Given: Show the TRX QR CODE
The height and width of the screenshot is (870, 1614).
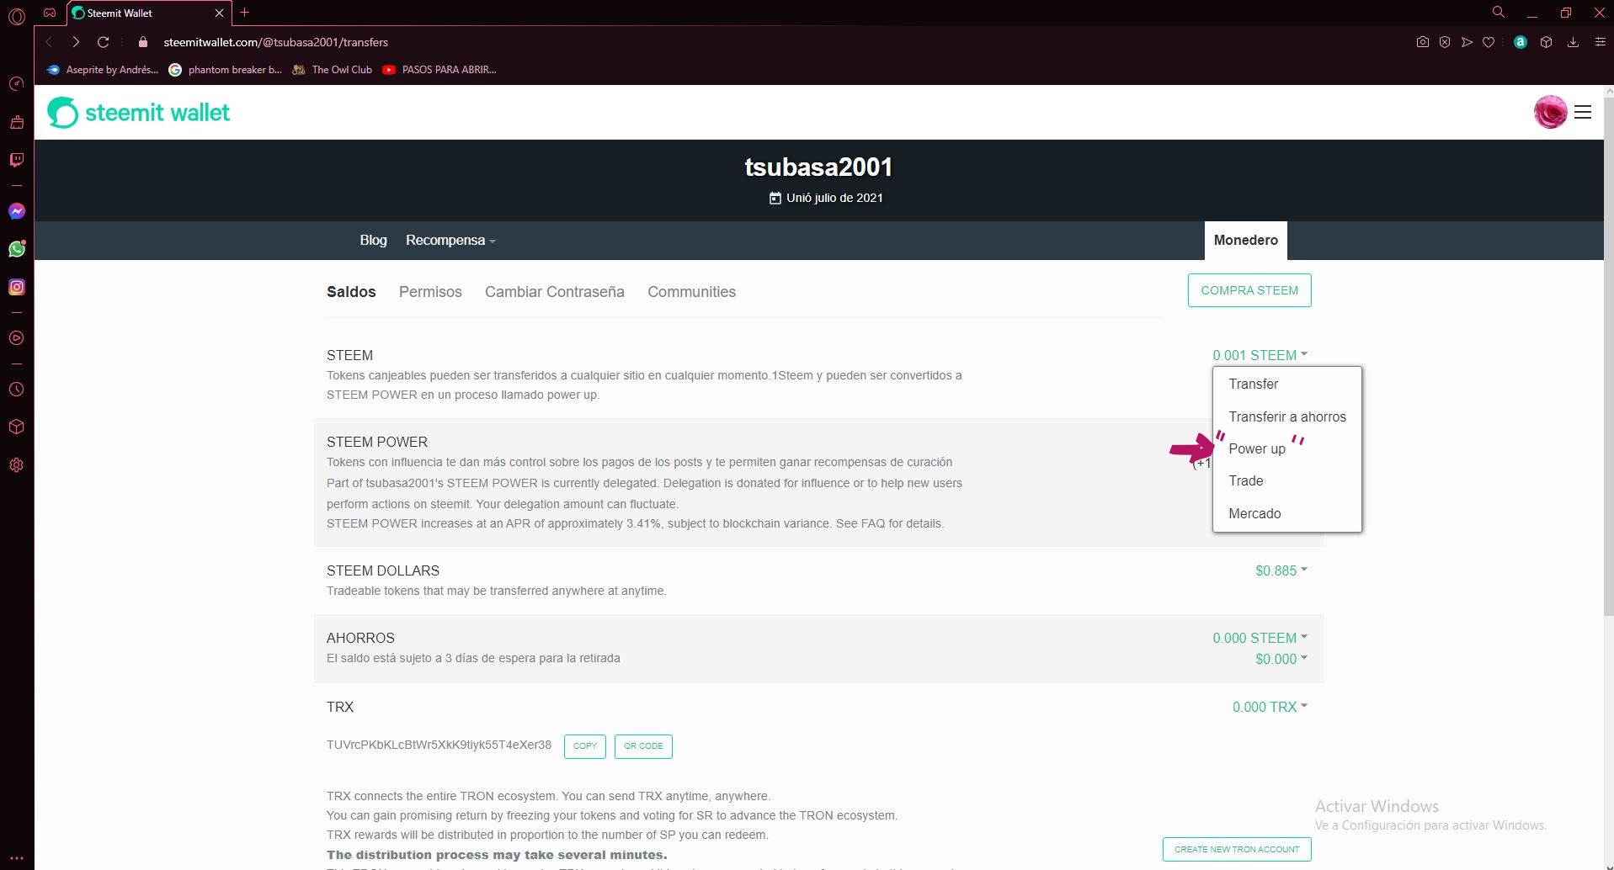Looking at the screenshot, I should [643, 746].
